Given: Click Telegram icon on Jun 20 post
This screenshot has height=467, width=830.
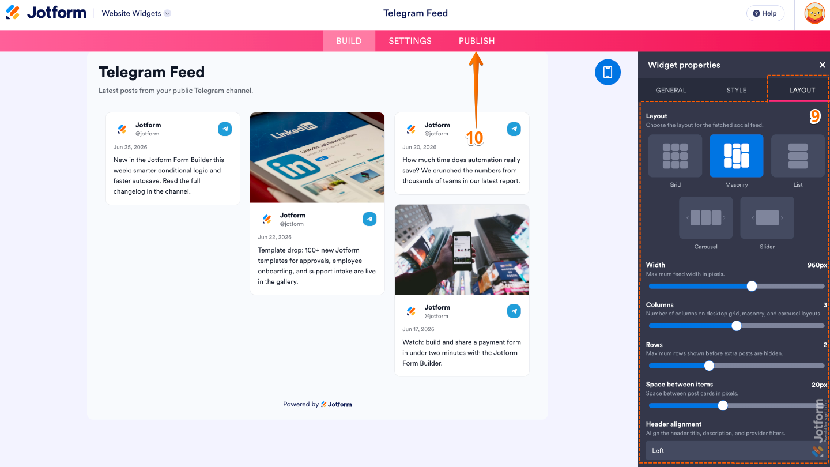Looking at the screenshot, I should (x=514, y=129).
